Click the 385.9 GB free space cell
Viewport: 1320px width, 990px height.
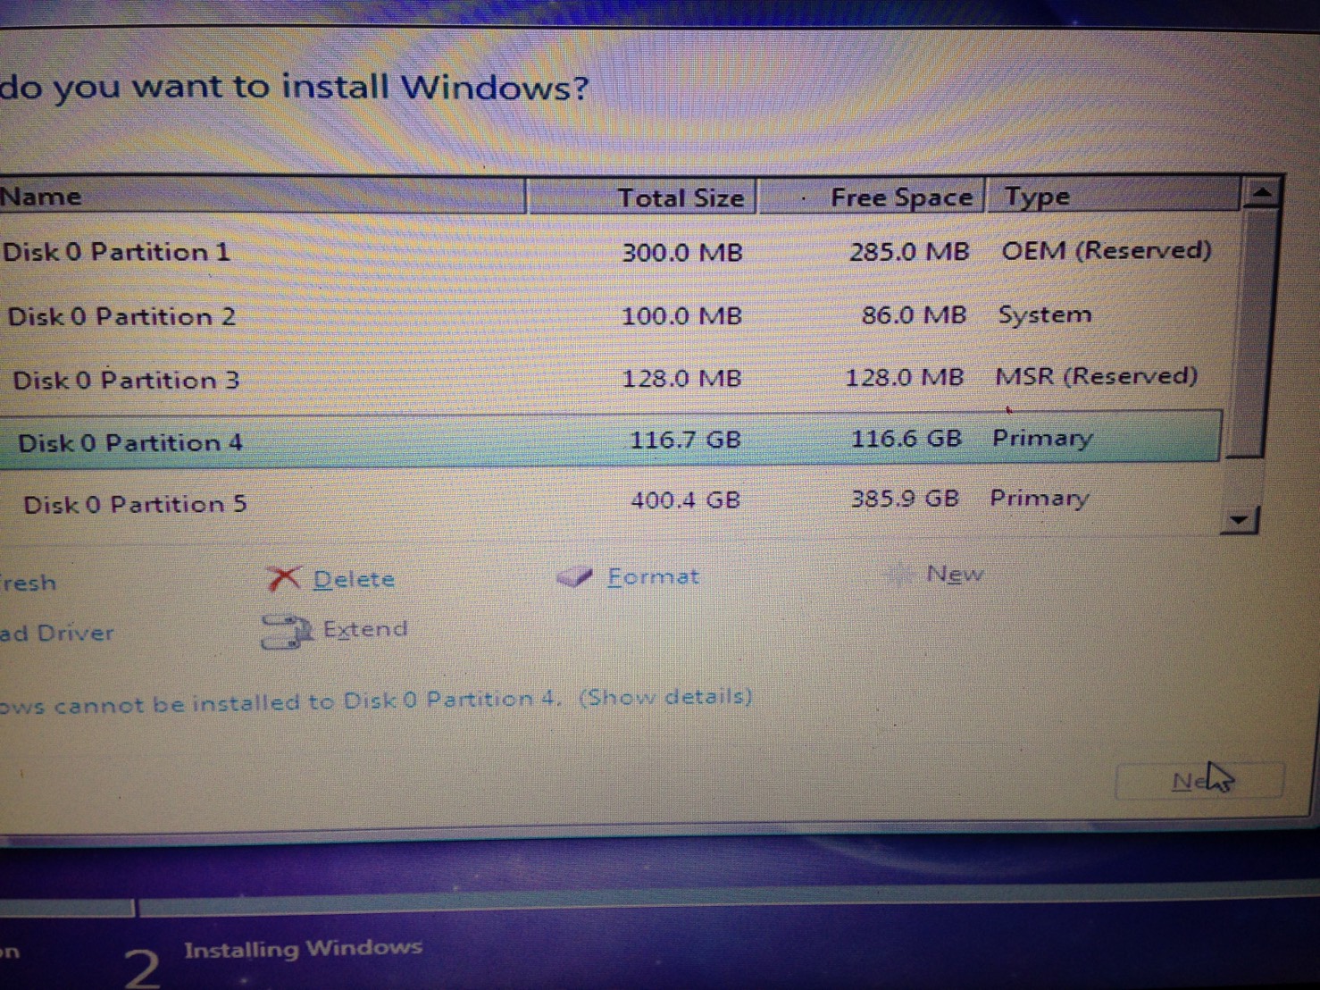[905, 498]
